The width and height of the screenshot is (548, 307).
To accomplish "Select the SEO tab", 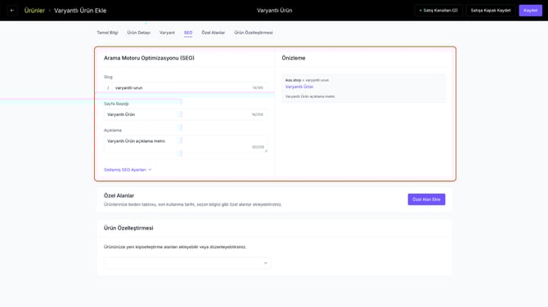I will (188, 33).
